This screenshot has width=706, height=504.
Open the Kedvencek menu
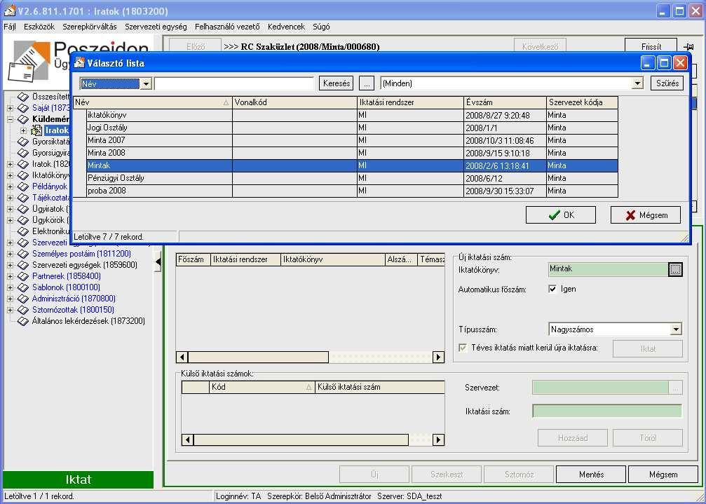point(286,27)
